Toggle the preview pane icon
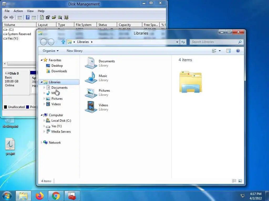Screen dimensions: 269x201 click(229, 51)
